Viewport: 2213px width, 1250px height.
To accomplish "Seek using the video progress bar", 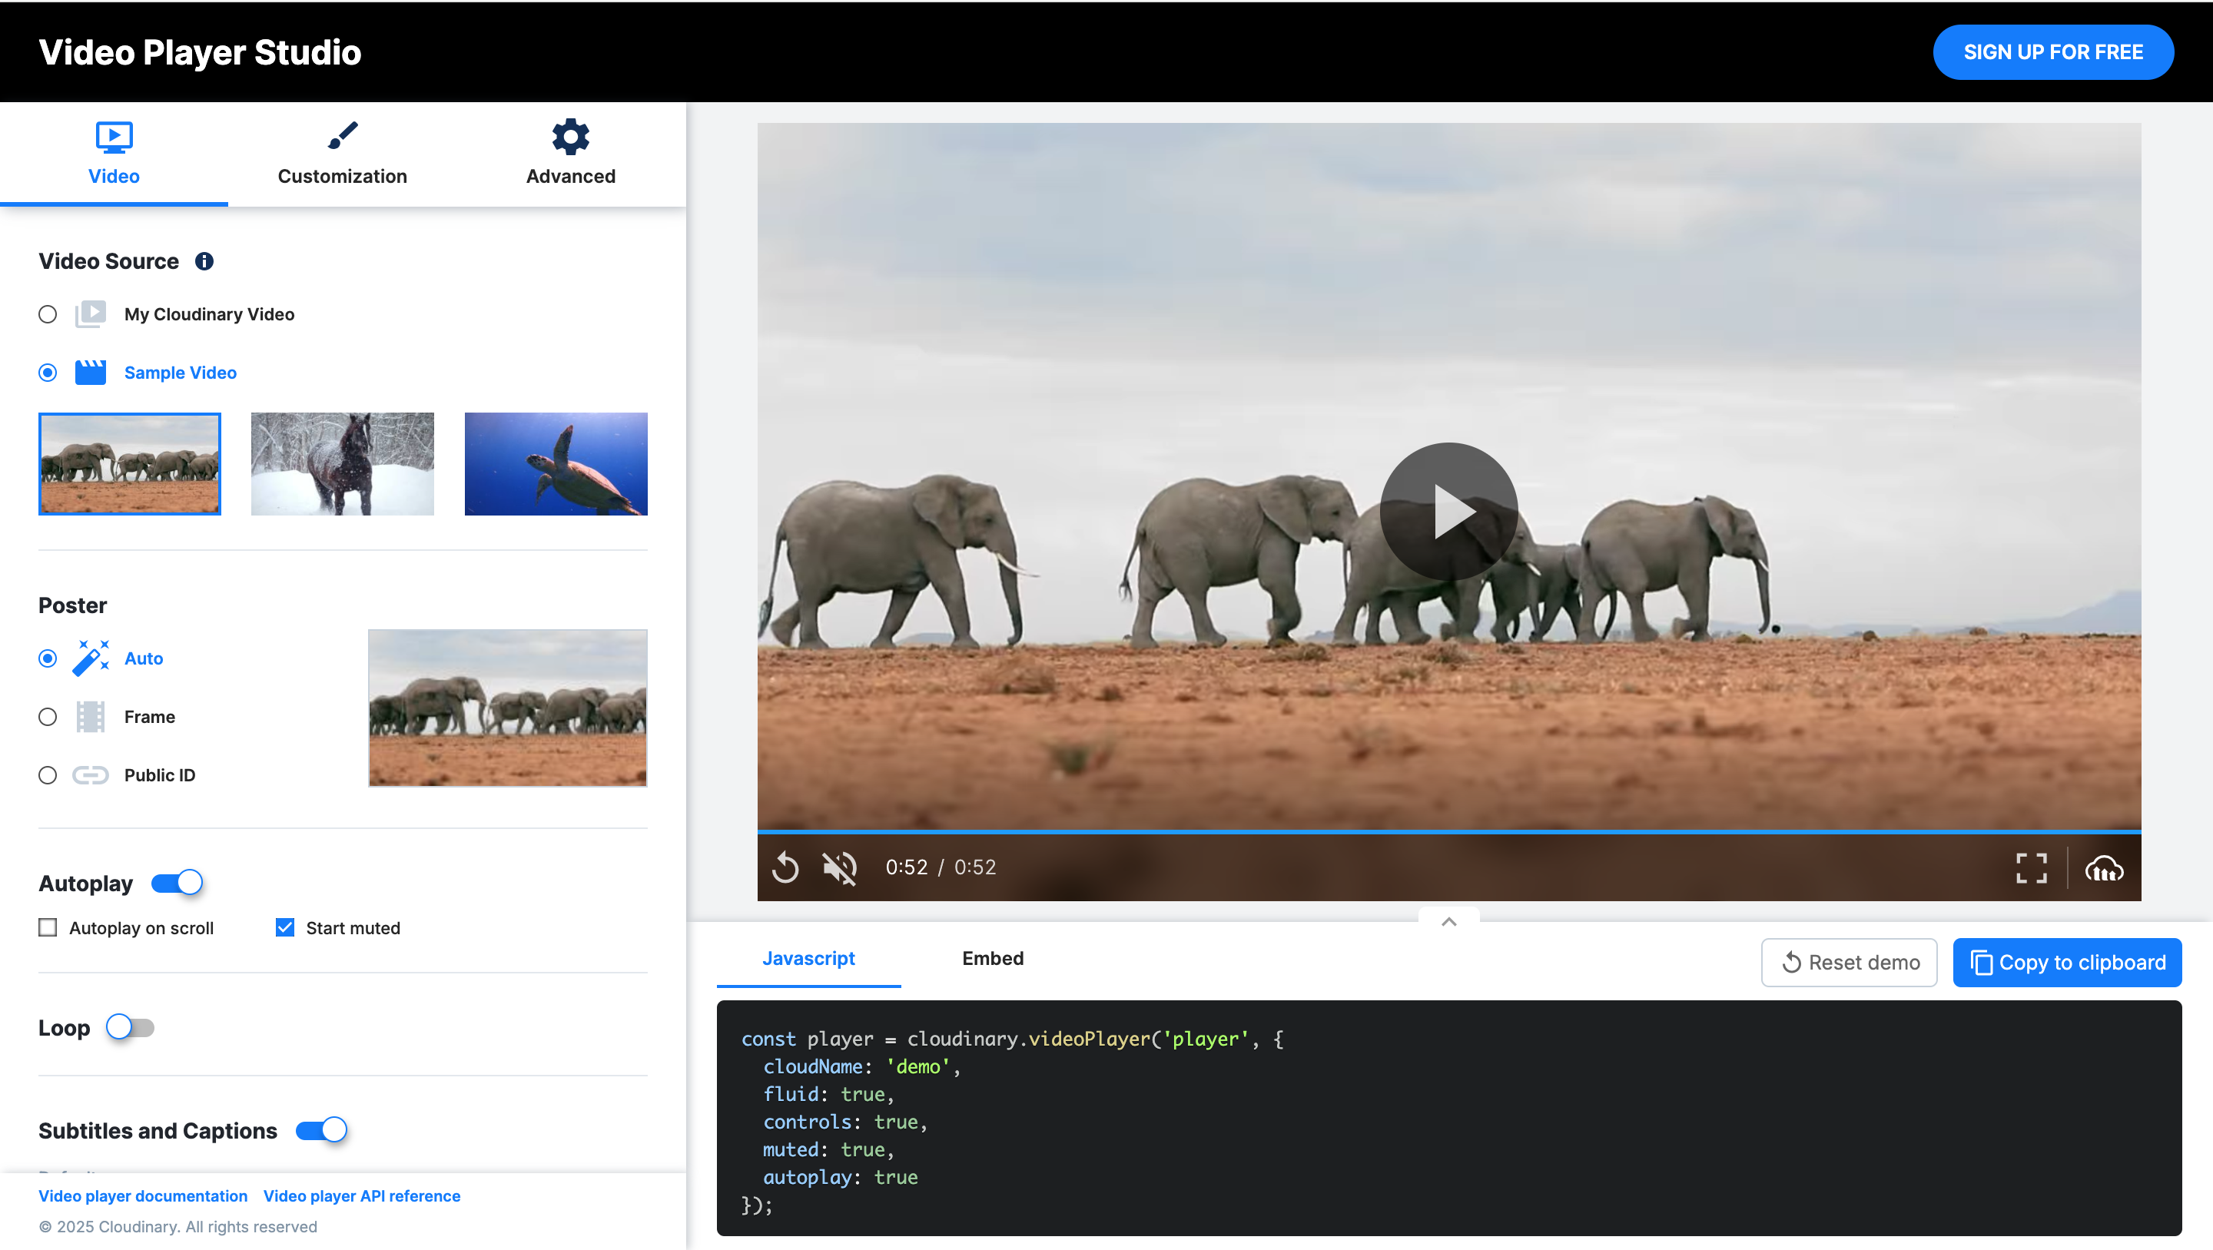I will point(1449,831).
